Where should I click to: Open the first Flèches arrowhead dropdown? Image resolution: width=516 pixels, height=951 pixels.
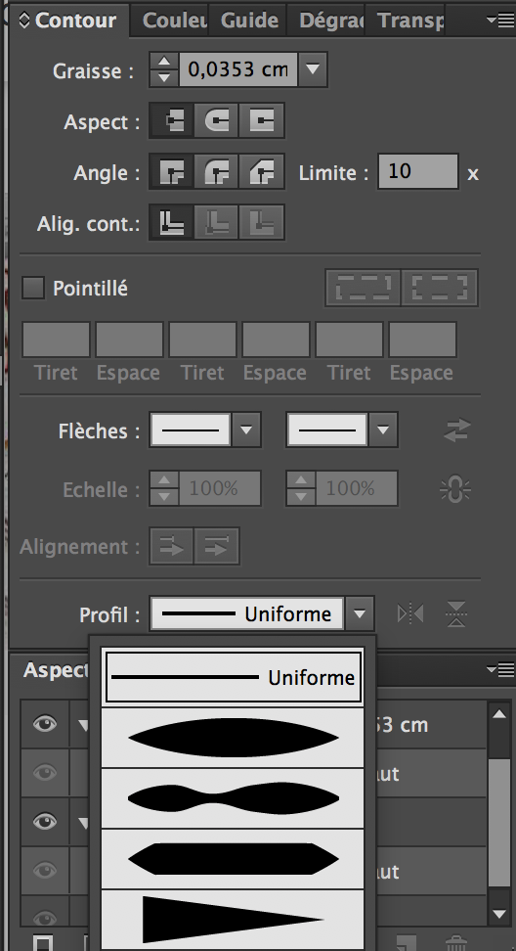point(245,430)
